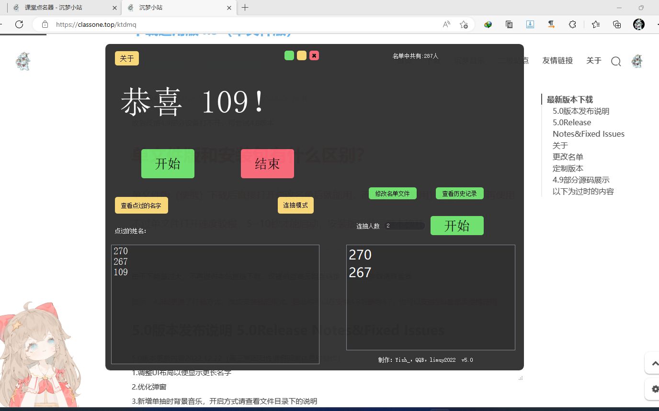This screenshot has width=659, height=411.
Task: Click the avatar icon right of search
Action: [x=637, y=61]
